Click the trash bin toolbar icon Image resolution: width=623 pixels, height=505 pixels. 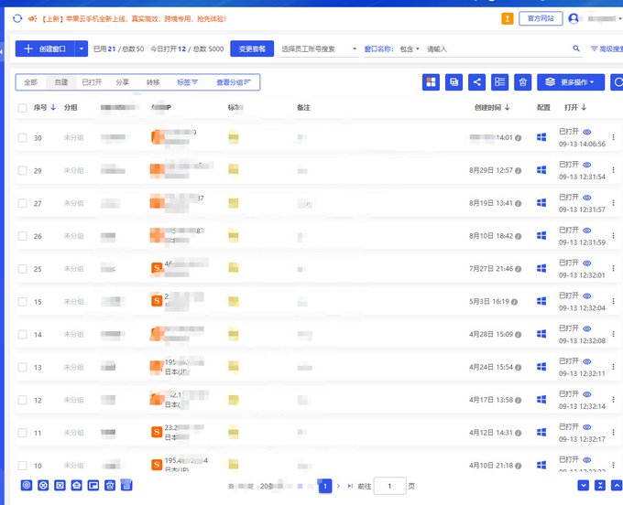pyautogui.click(x=522, y=82)
